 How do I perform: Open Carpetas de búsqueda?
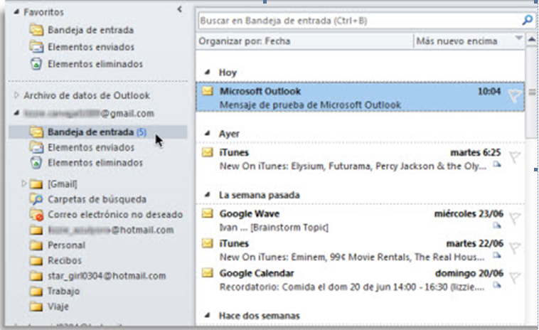(x=97, y=199)
